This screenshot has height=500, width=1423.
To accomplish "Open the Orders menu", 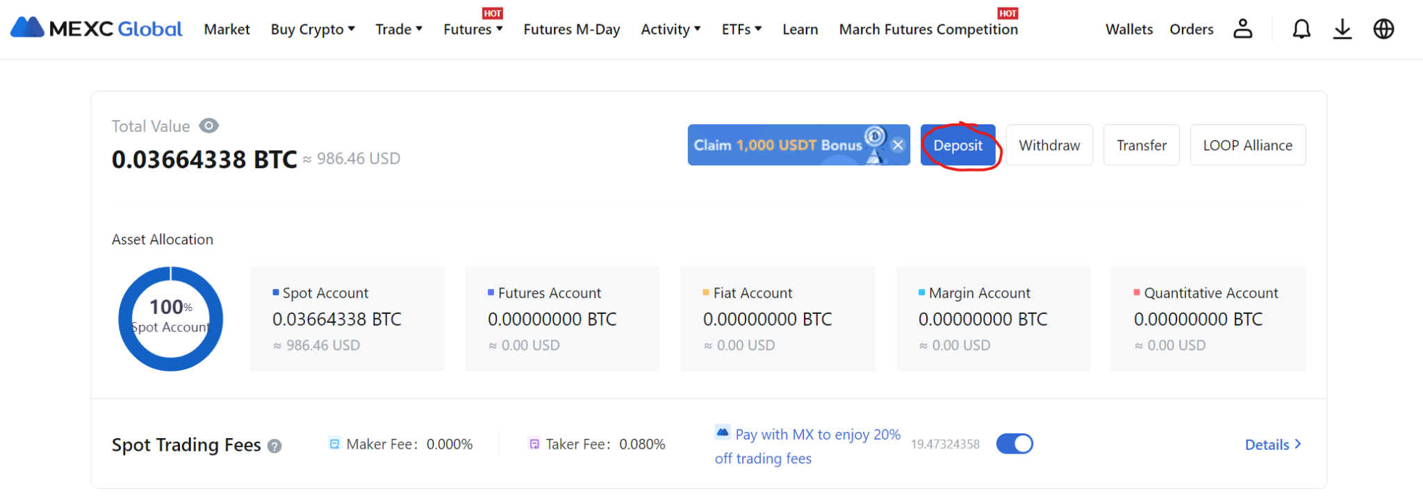I will 1191,29.
